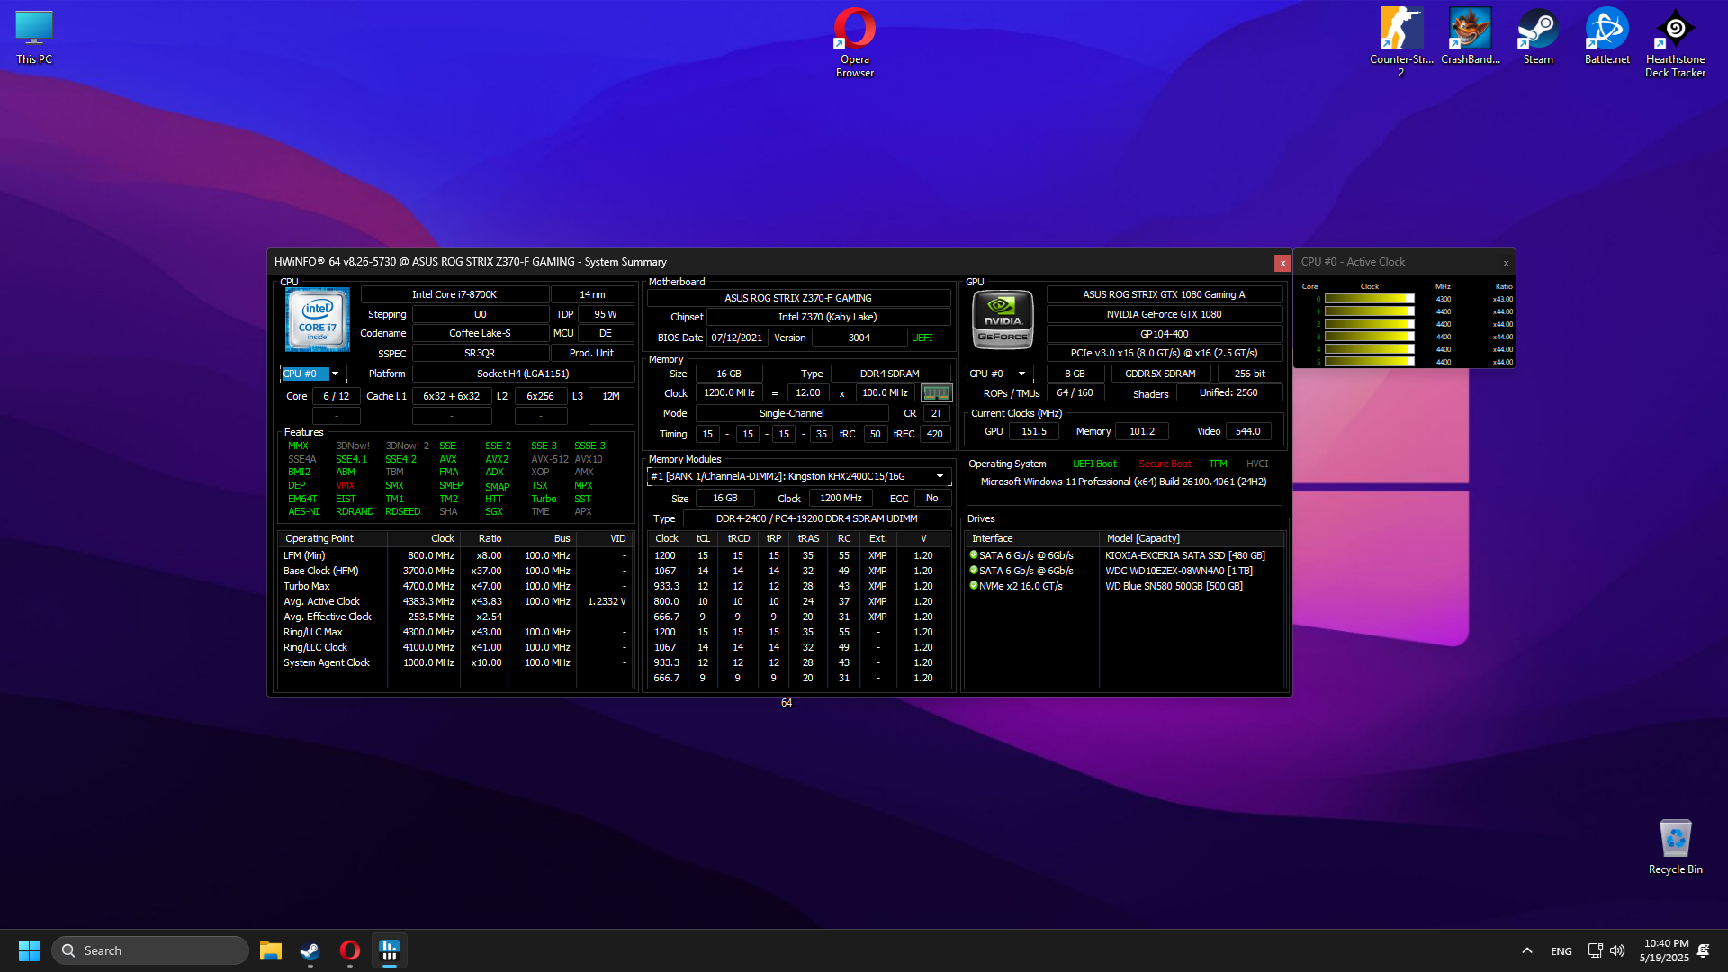1728x972 pixels.
Task: Click Core 5 clock bar in Active Clock
Action: (1369, 362)
